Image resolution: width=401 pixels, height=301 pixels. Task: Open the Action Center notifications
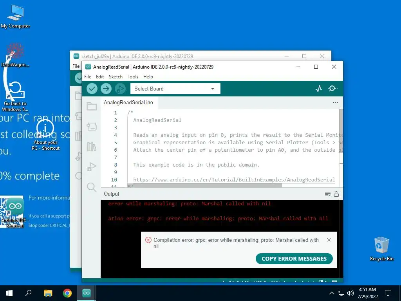pos(388,293)
